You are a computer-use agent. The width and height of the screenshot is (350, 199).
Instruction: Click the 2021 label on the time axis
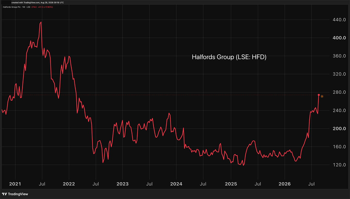pyautogui.click(x=15, y=184)
